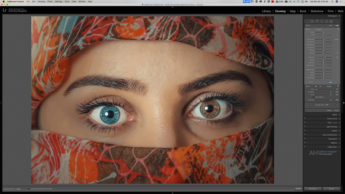Click the Texture slider handle
The width and height of the screenshot is (345, 194).
coord(325,57)
